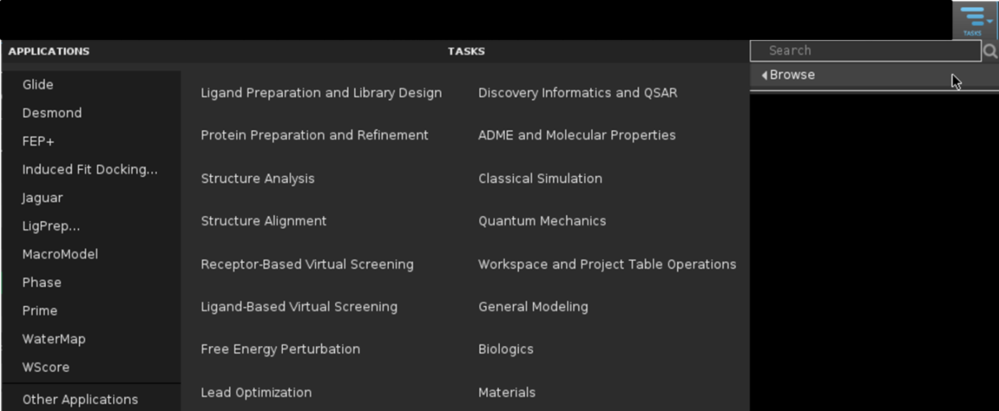Image resolution: width=999 pixels, height=411 pixels.
Task: Open Receptor-Based Virtual Screening tasks
Action: 307,264
